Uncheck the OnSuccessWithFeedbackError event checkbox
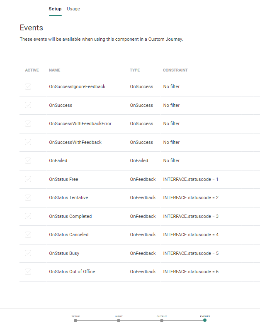Screen dimensions: 260x326 (28, 124)
